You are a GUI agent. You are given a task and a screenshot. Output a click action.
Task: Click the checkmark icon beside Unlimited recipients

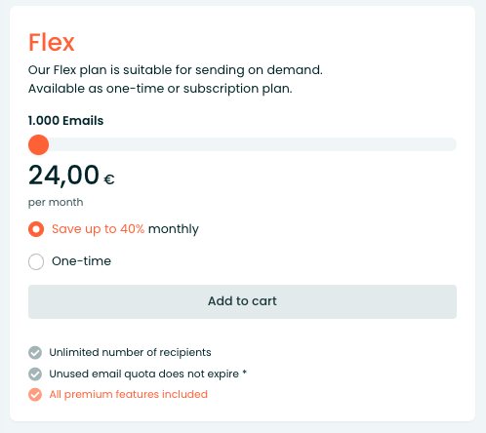tap(35, 353)
